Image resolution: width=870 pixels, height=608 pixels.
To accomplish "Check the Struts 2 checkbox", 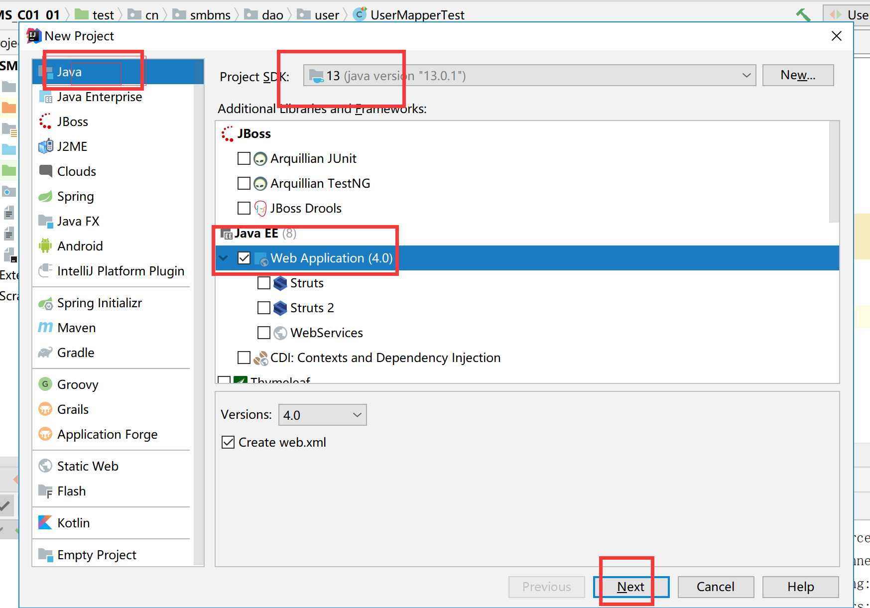I will coord(264,308).
